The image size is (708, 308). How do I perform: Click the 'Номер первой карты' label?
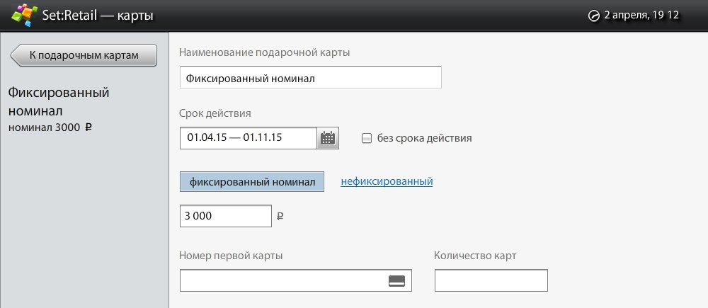[231, 256]
